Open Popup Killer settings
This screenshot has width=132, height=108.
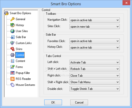(23, 73)
